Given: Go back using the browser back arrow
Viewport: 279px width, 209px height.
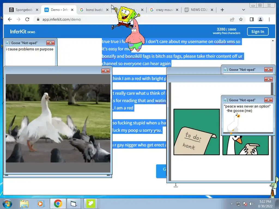Looking at the screenshot, I should point(10,19).
